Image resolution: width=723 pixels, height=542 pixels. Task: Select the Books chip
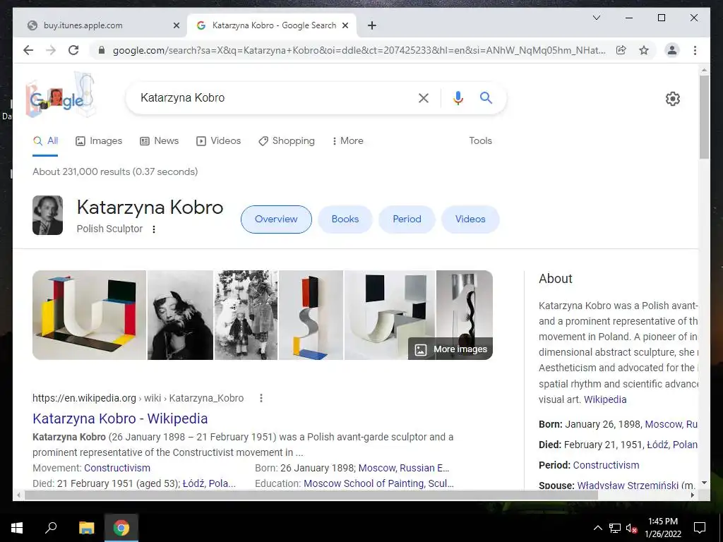coord(345,219)
